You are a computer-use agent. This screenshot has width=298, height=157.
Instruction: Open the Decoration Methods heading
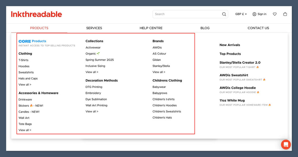102,81
